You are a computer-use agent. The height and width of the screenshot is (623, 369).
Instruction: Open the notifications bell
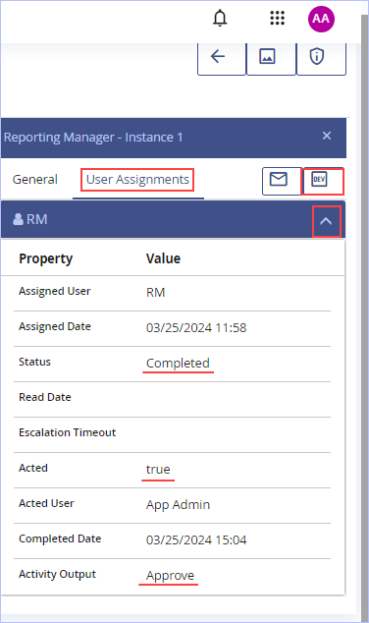pos(220,19)
